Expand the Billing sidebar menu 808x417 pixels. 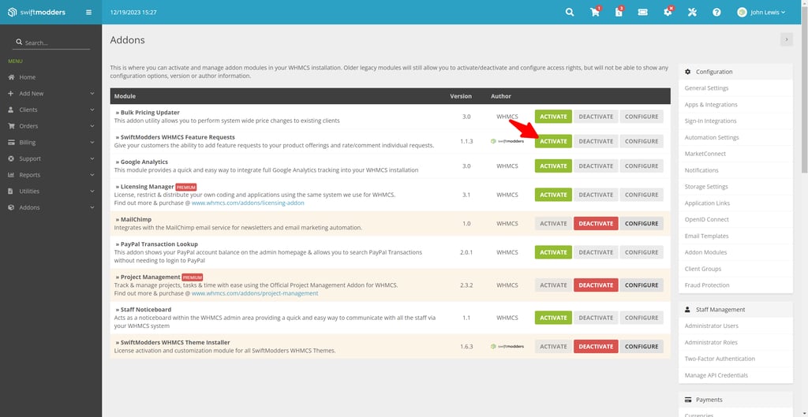coord(50,143)
